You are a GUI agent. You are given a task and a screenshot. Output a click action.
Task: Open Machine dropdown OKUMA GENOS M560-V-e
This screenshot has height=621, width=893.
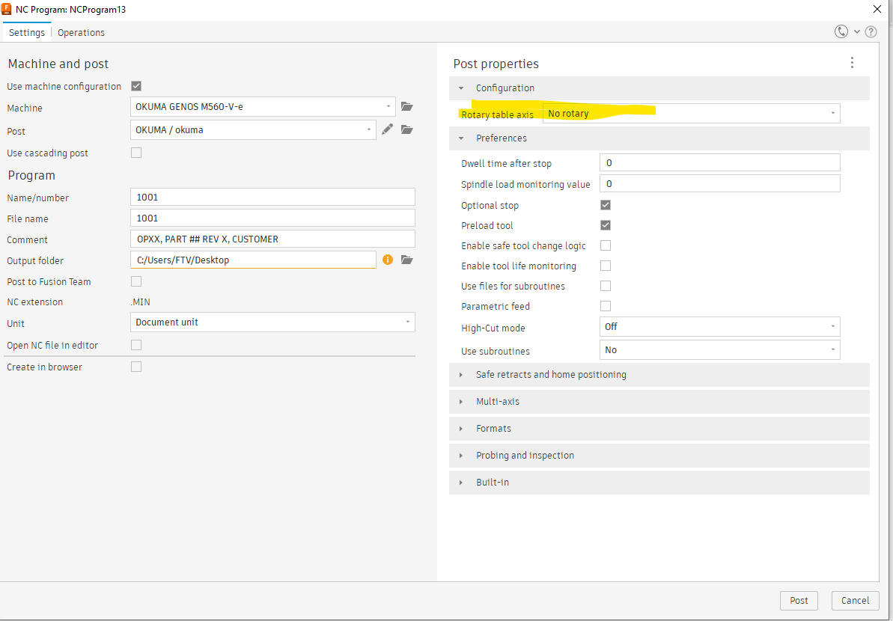263,106
